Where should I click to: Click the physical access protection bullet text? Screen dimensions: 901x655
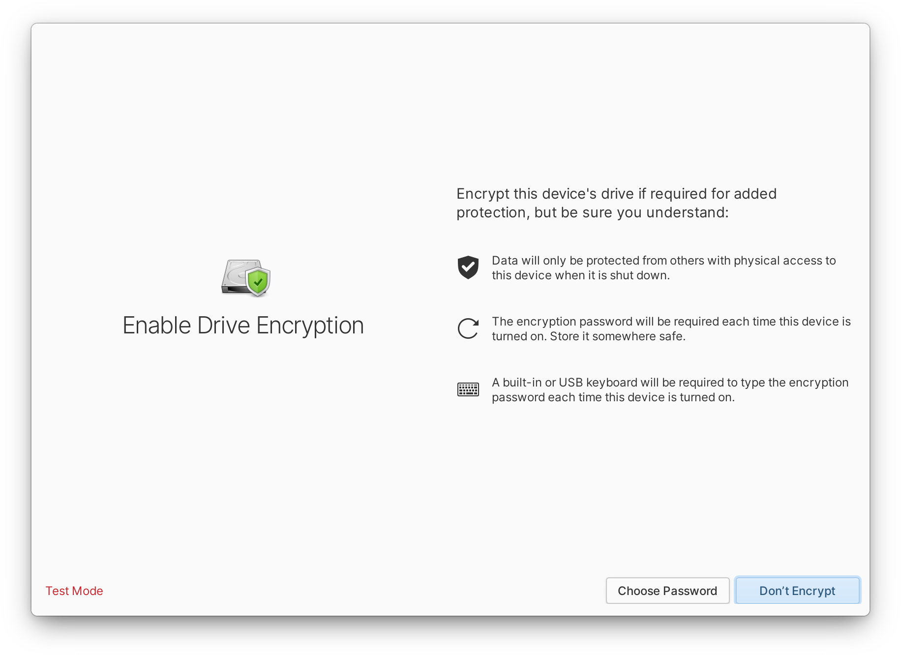tap(663, 268)
